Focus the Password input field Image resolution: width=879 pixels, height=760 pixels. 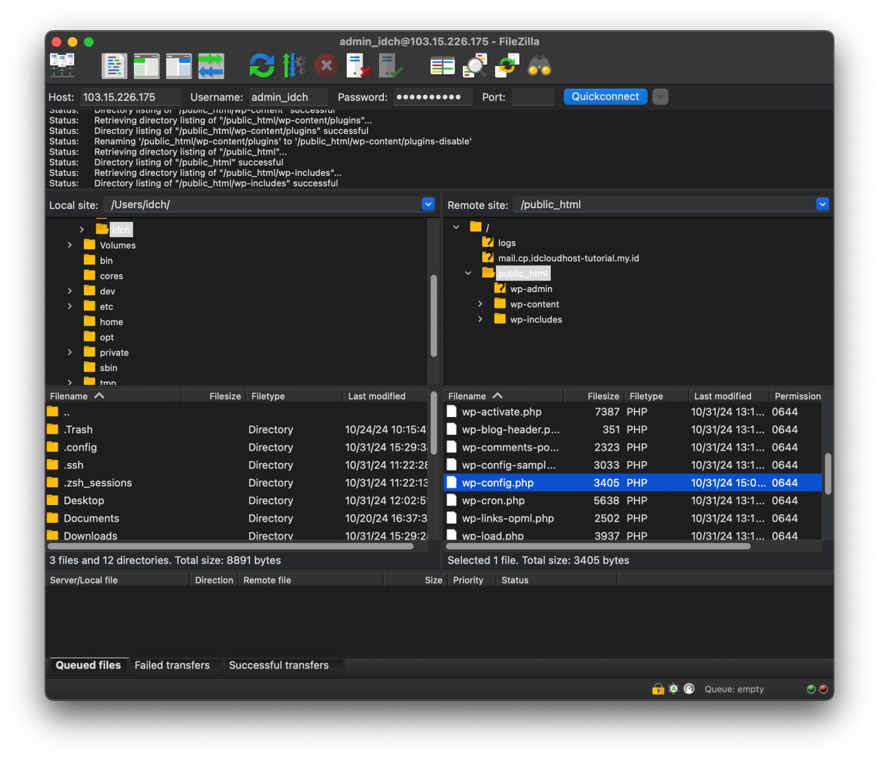[x=433, y=97]
